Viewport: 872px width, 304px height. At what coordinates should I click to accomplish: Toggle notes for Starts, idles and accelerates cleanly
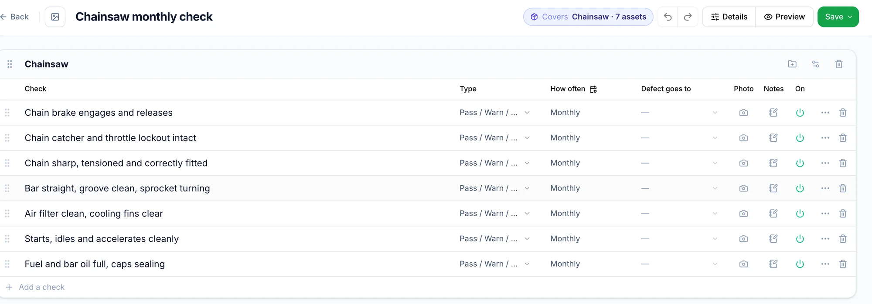coord(773,239)
